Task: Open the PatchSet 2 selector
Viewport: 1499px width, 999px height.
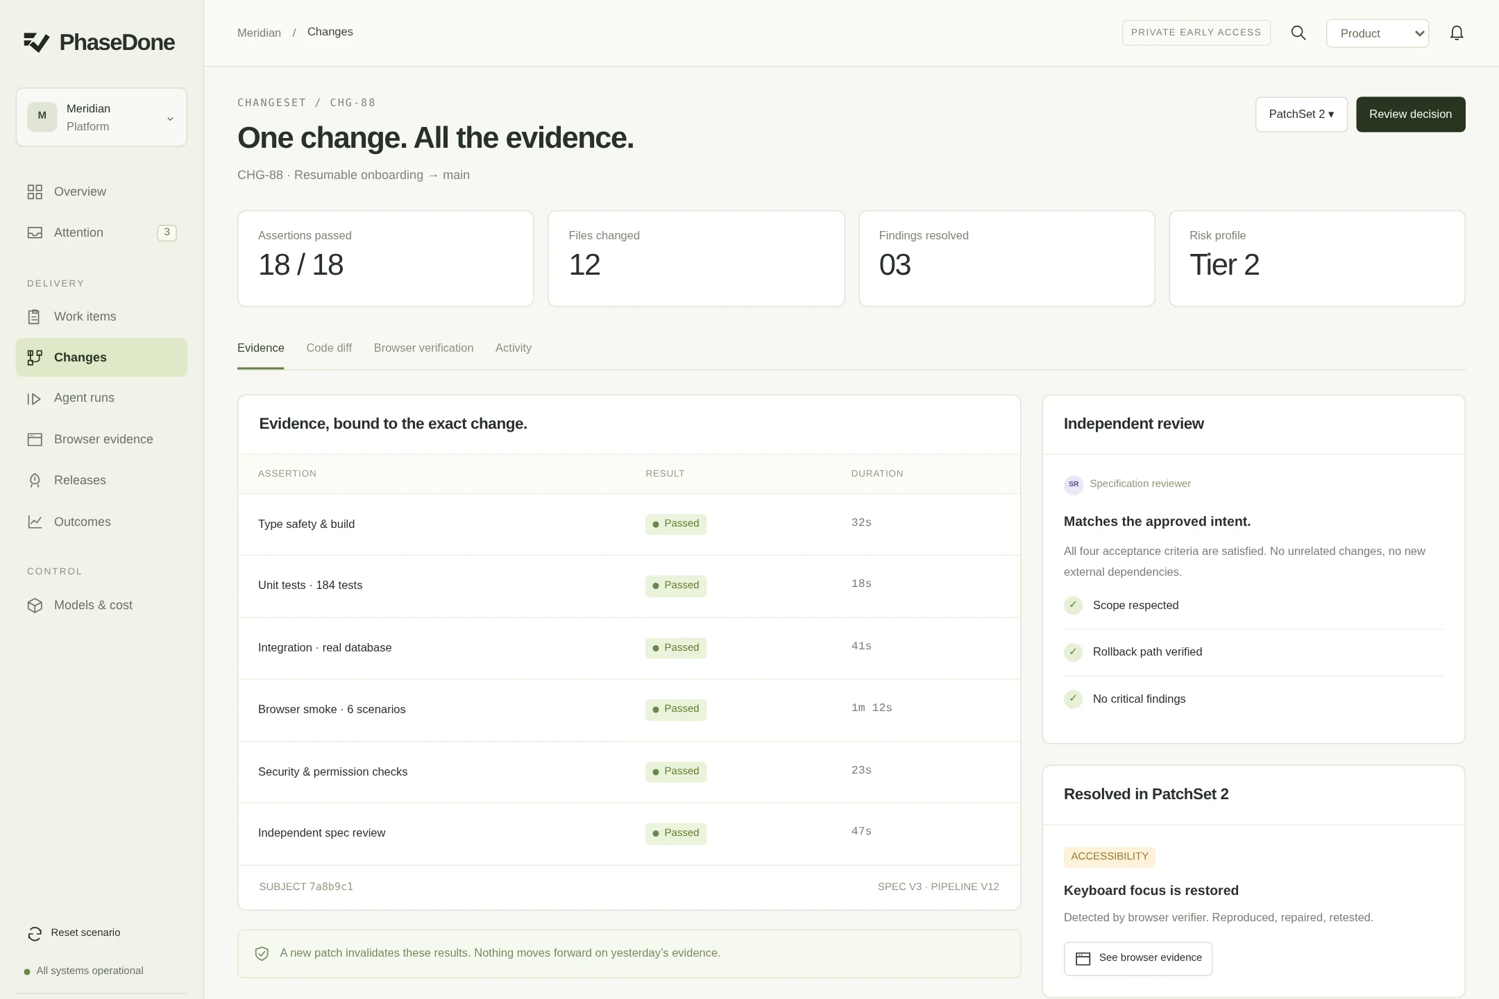Action: point(1301,114)
